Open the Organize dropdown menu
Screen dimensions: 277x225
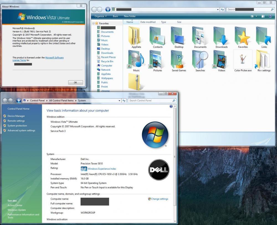pos(100,16)
